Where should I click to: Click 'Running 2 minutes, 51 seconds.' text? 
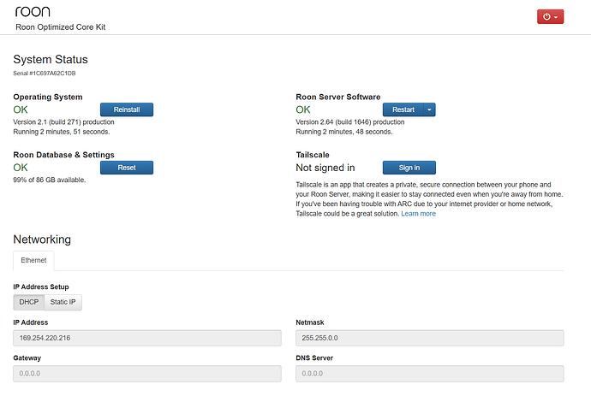point(62,132)
